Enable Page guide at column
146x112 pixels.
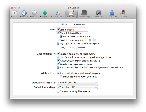58,40
